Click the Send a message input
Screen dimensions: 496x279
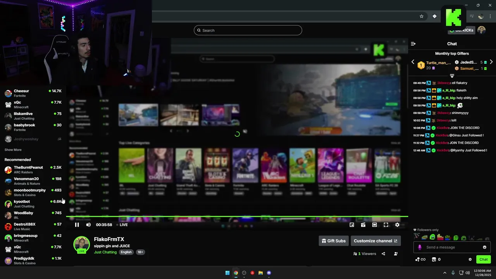pos(452,247)
